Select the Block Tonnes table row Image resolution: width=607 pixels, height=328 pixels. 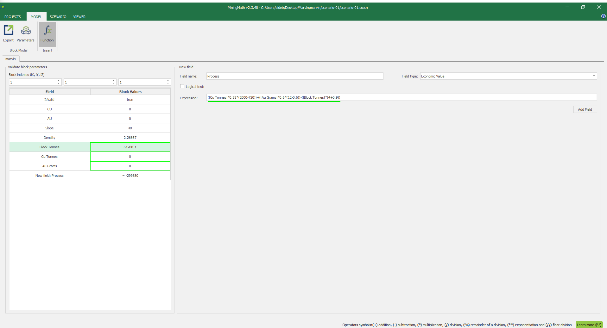point(50,147)
